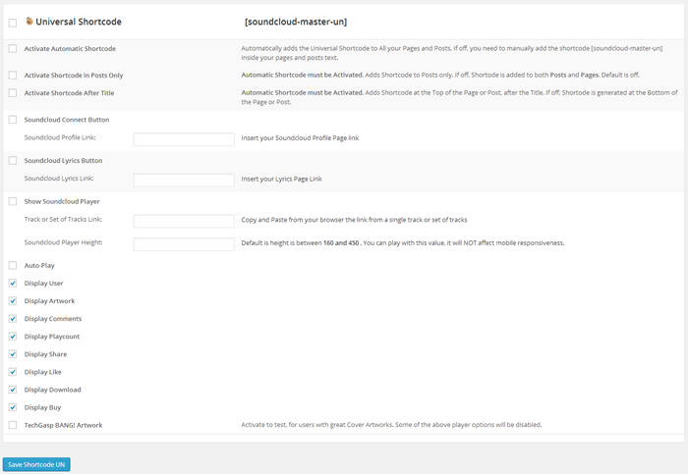Enable the Soundcloud Lyrics Button checkbox
This screenshot has height=474, width=688.
pos(13,160)
